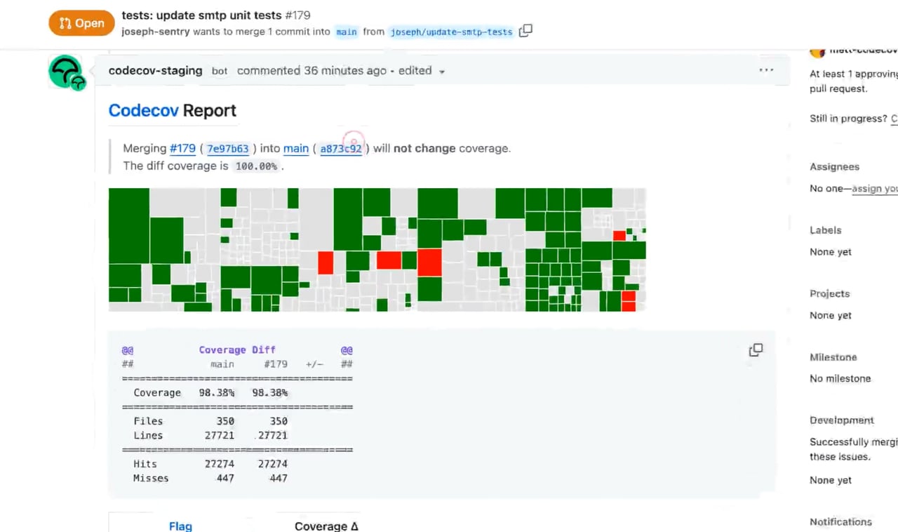The height and width of the screenshot is (532, 898).
Task: Open the comment options ellipsis menu
Action: coord(766,70)
